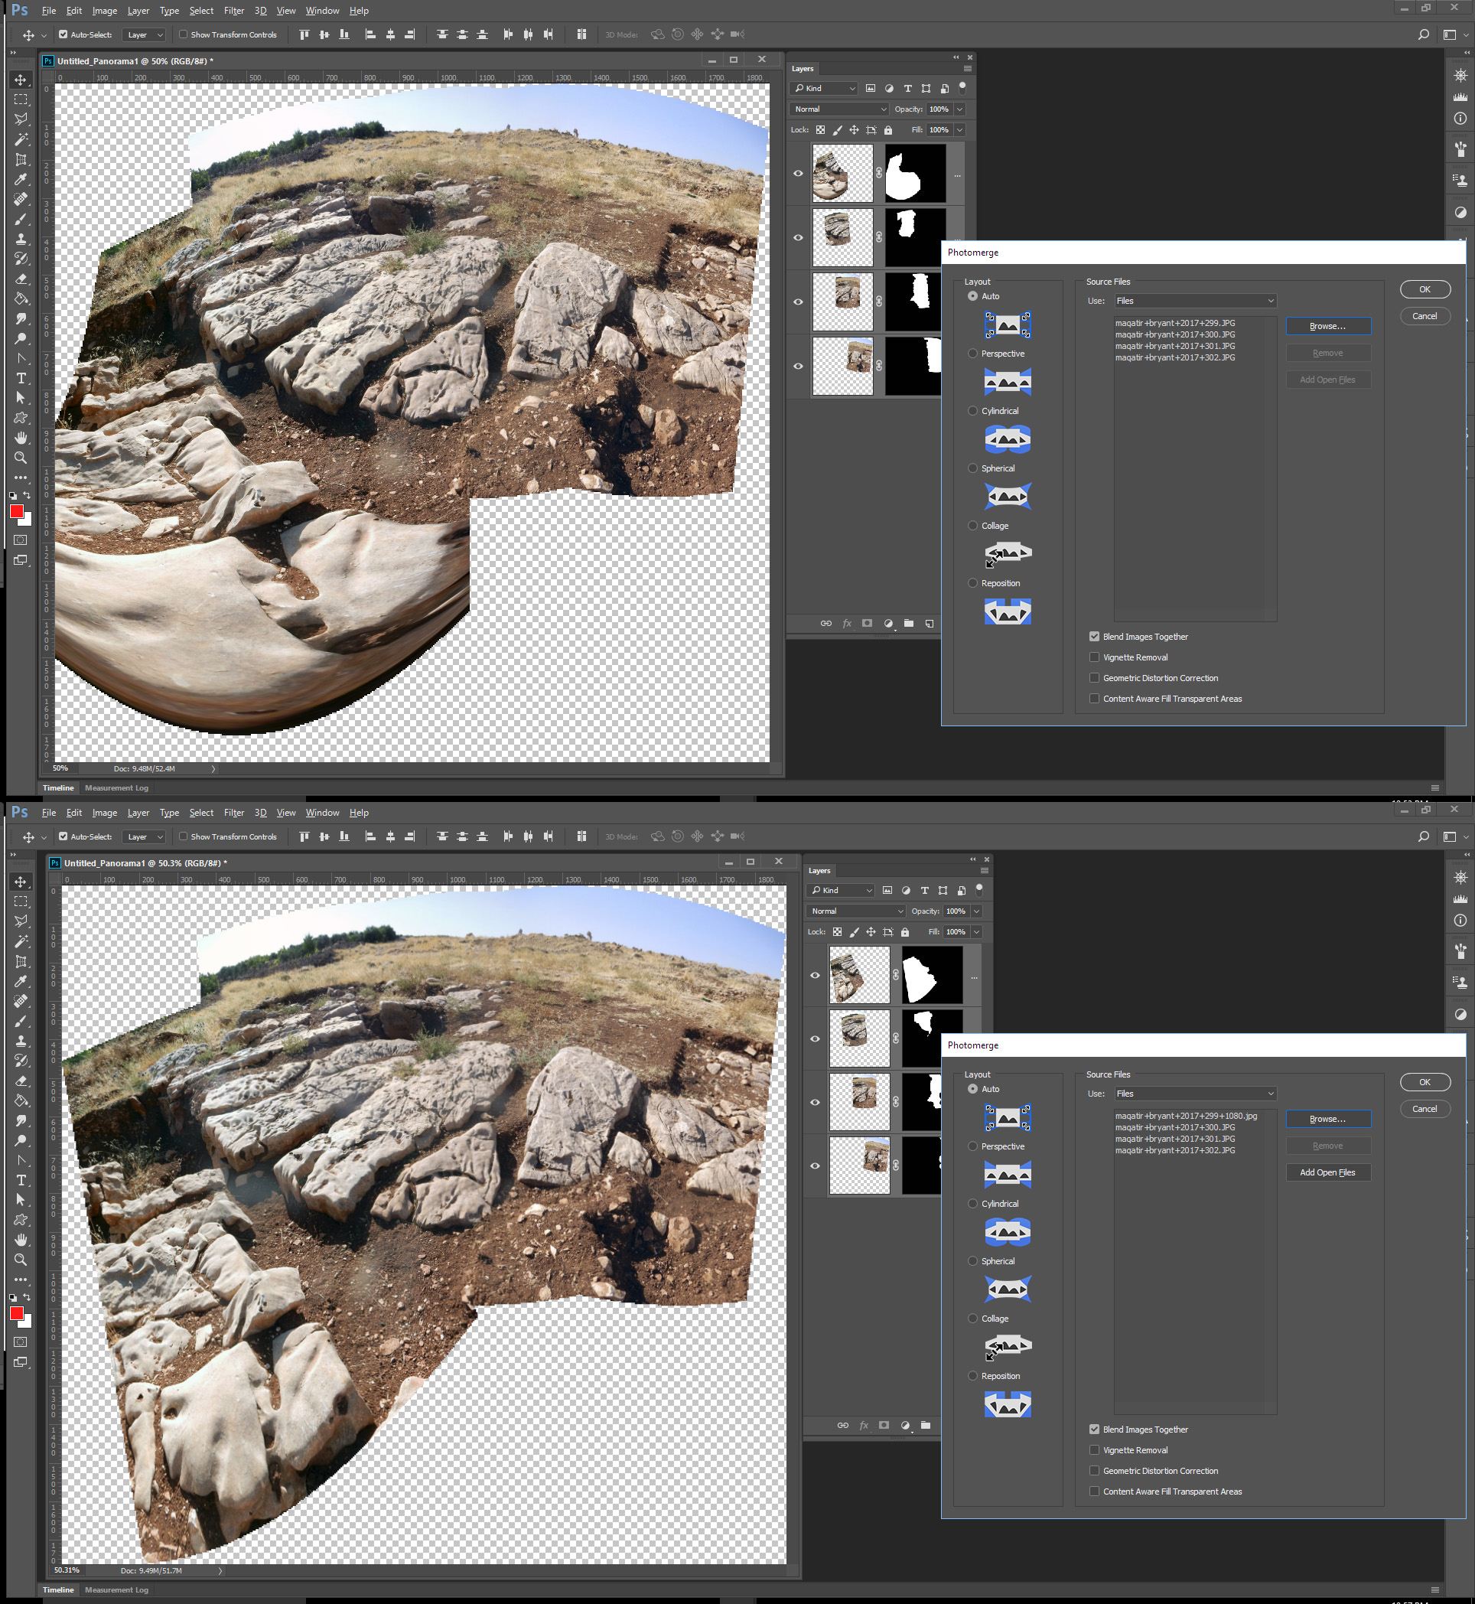This screenshot has height=1604, width=1475.
Task: Select Path Selection tool in lower Photoshop window
Action: (21, 1200)
